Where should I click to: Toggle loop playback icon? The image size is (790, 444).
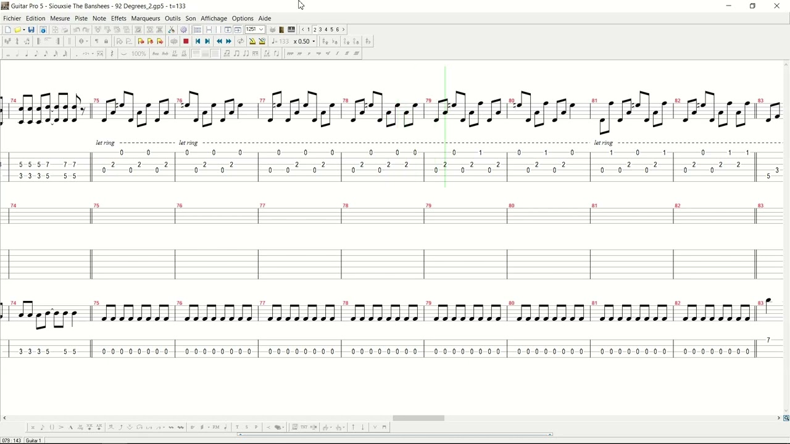click(x=241, y=41)
